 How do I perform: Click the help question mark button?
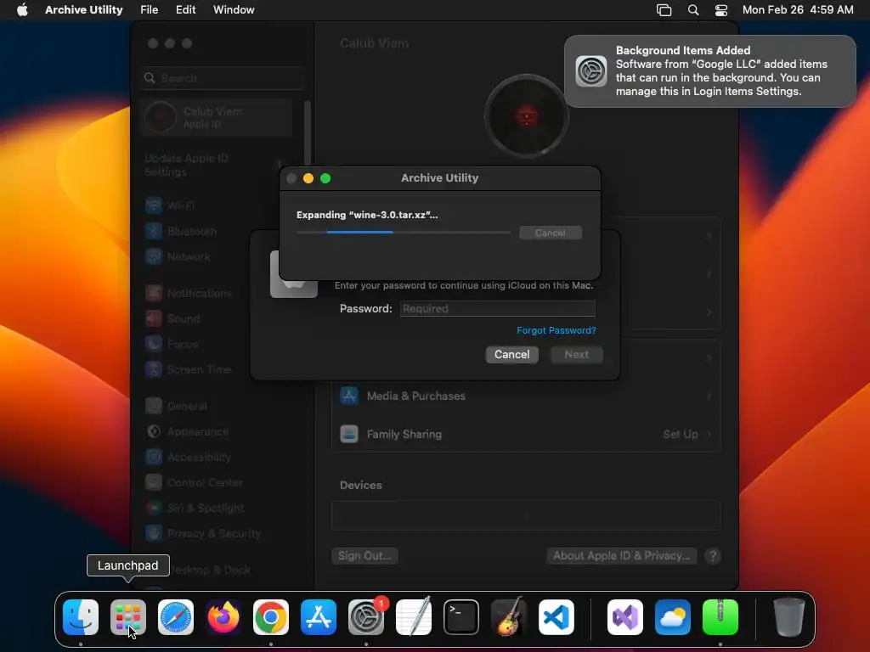[713, 556]
